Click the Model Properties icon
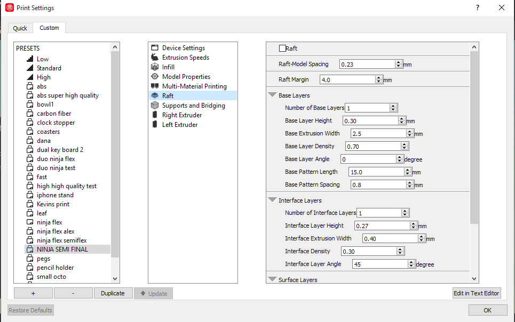The height and width of the screenshot is (322, 515). (x=155, y=77)
